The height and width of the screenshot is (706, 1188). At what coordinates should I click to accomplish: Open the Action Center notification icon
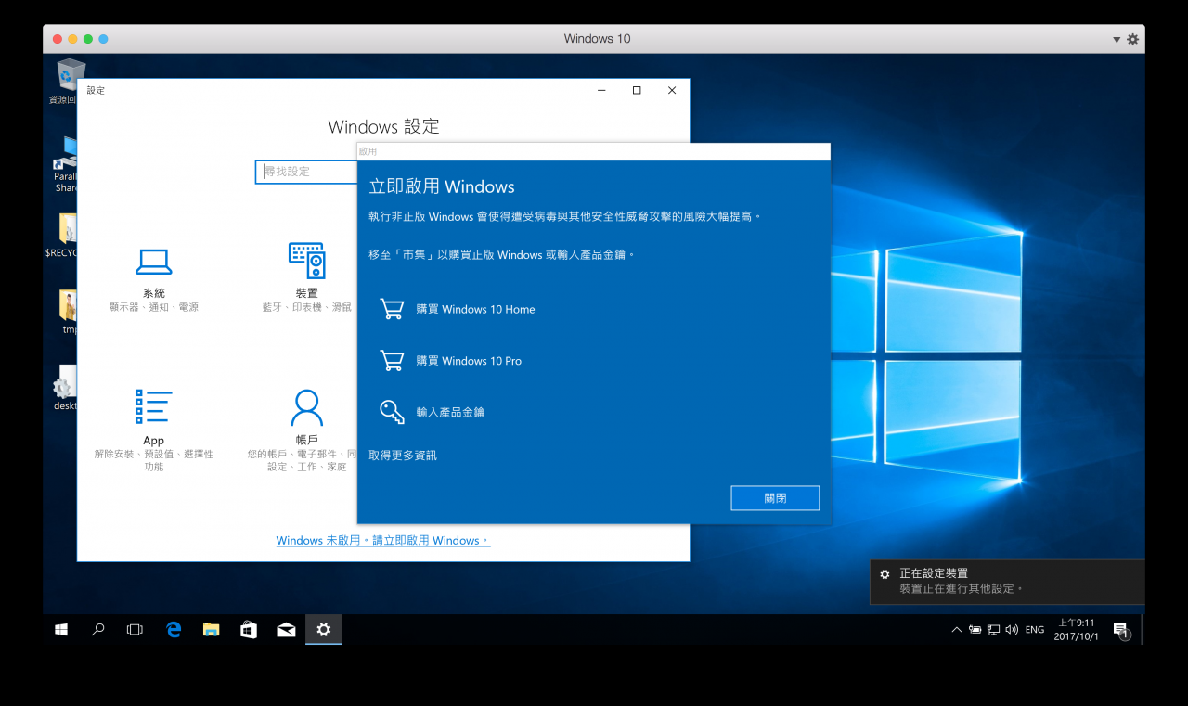click(x=1121, y=630)
